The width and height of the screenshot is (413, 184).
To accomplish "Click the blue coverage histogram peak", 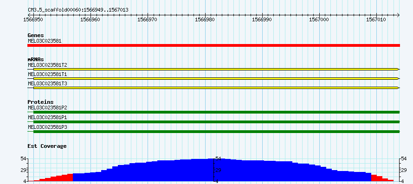I will point(213,159).
